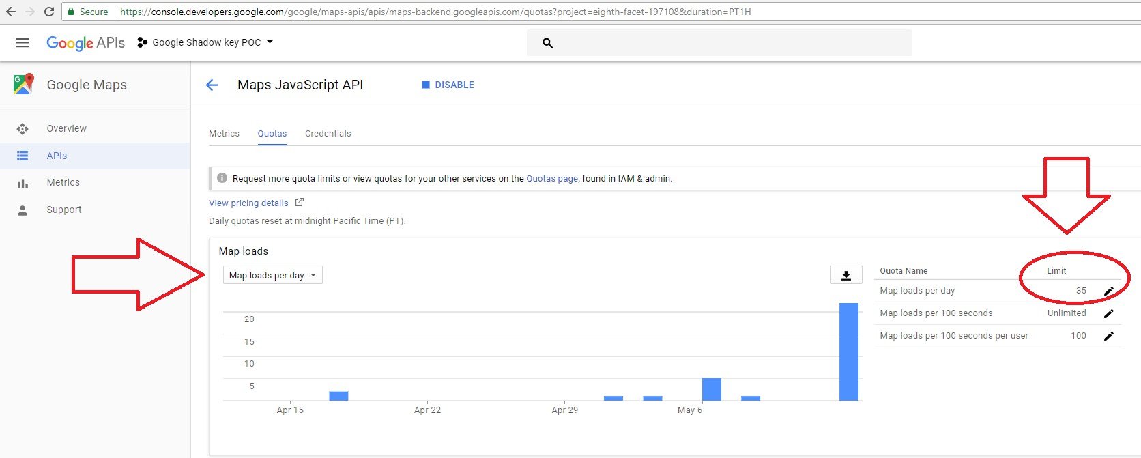The width and height of the screenshot is (1141, 458).
Task: Click the info icon in the quota notice
Action: [x=222, y=178]
